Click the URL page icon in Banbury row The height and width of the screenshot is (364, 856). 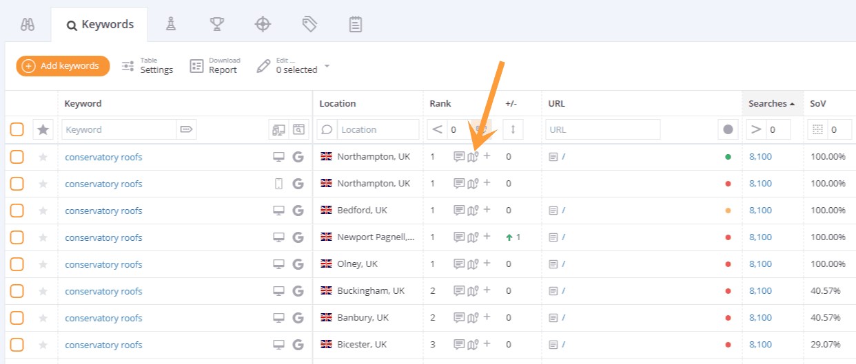pyautogui.click(x=553, y=318)
